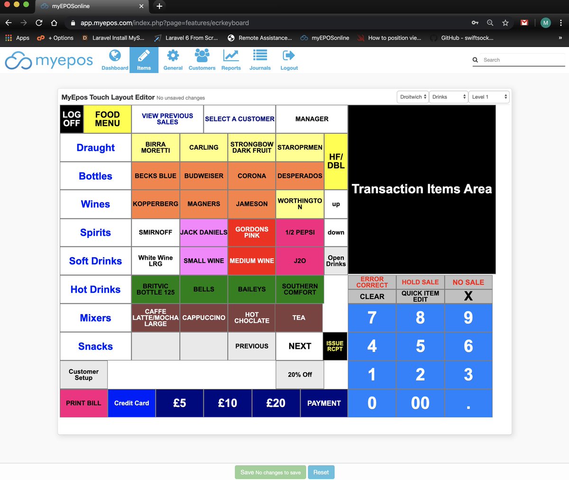Image resolution: width=569 pixels, height=480 pixels.
Task: Open the Dashboard globe icon
Action: [x=115, y=56]
